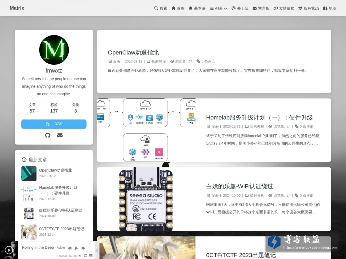
Task: Click the Seeed Studio board cover image
Action: click(x=146, y=199)
